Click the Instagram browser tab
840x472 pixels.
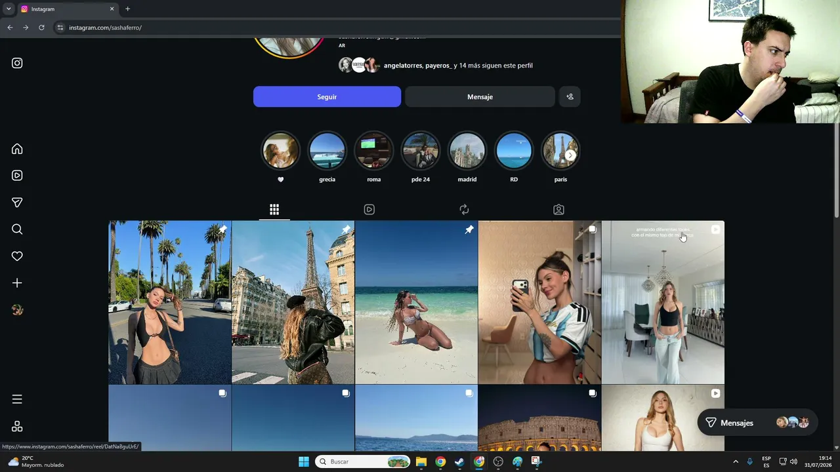[x=68, y=9]
